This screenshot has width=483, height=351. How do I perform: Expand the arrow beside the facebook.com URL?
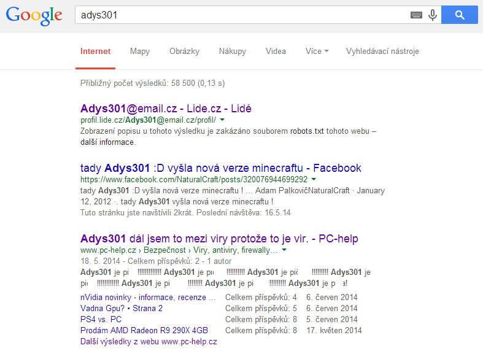point(314,180)
